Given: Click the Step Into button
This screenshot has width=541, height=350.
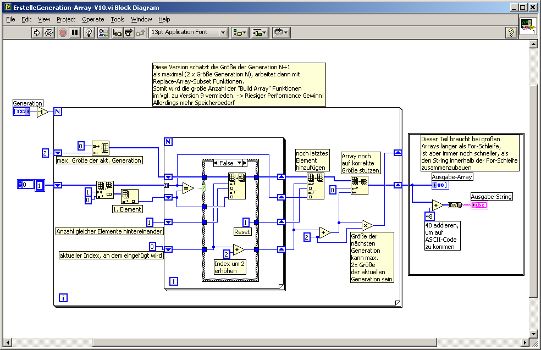Looking at the screenshot, I should pos(117,33).
